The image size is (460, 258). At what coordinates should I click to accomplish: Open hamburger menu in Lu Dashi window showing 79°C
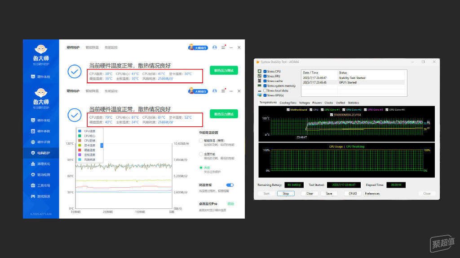pyautogui.click(x=223, y=91)
